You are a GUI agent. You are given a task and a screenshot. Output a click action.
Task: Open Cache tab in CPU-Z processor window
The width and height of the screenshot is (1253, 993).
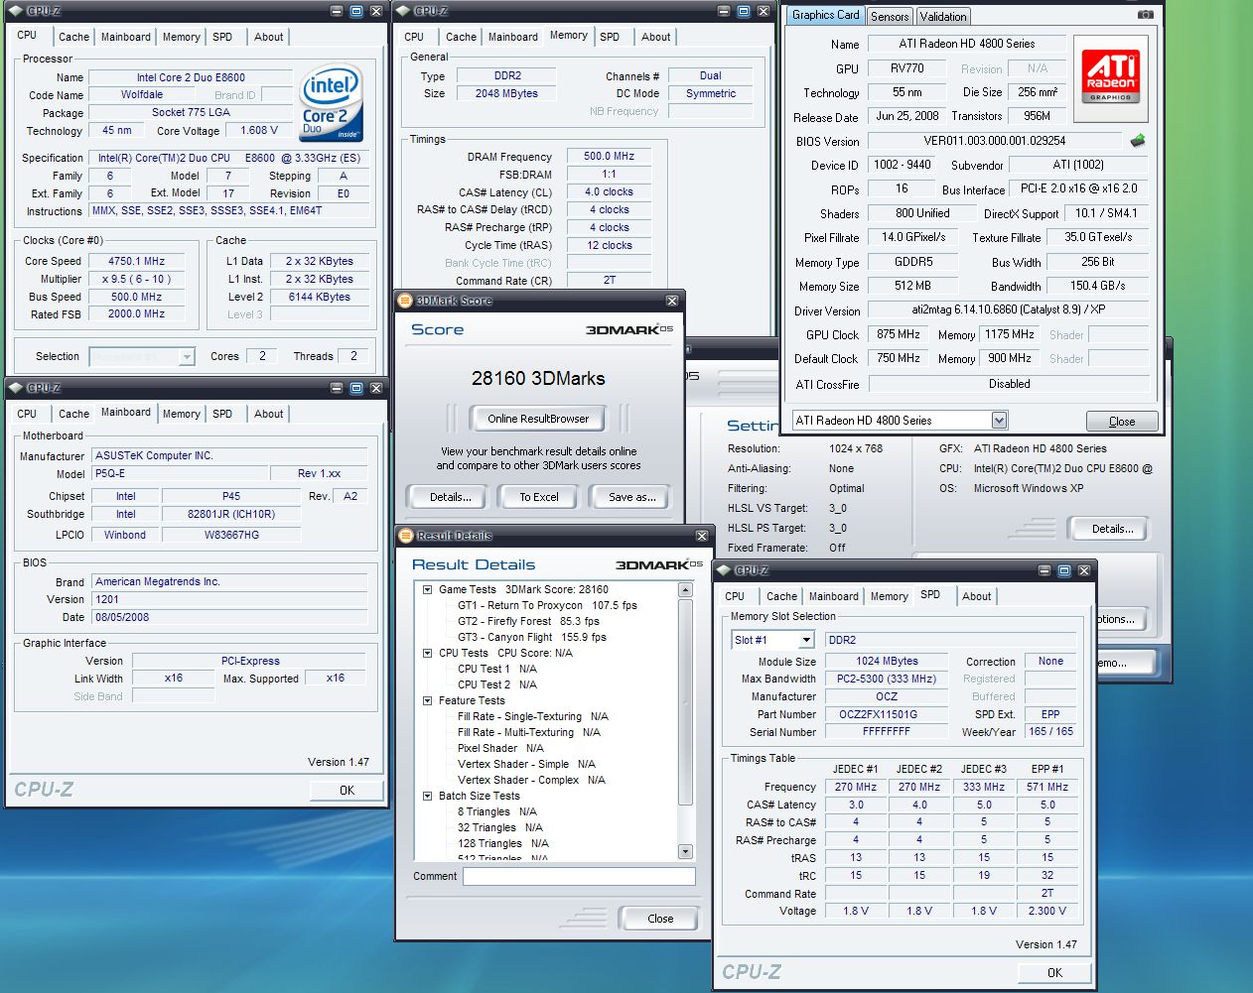coord(73,37)
